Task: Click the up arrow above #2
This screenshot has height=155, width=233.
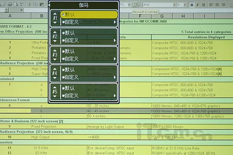Action: click(x=55, y=32)
